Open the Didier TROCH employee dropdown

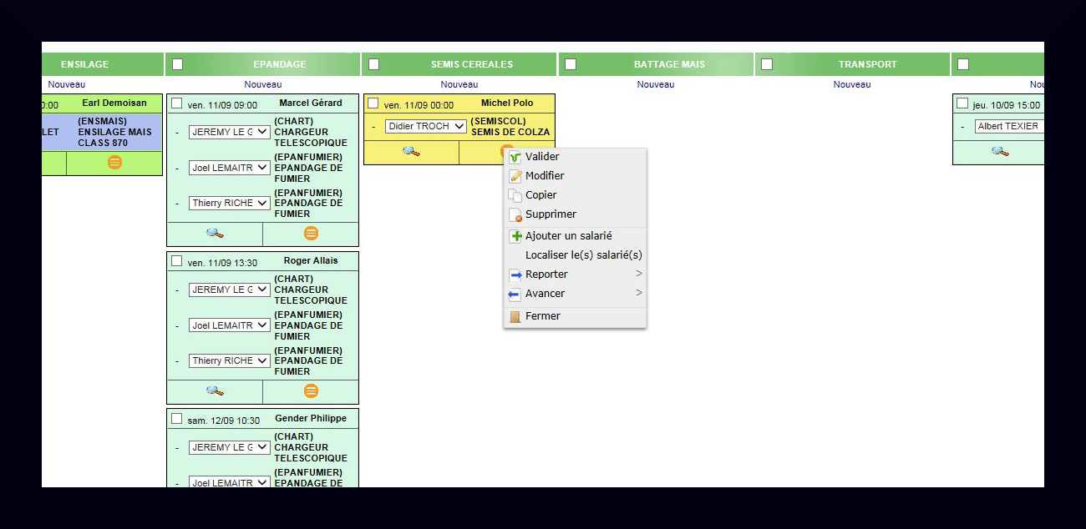point(425,127)
